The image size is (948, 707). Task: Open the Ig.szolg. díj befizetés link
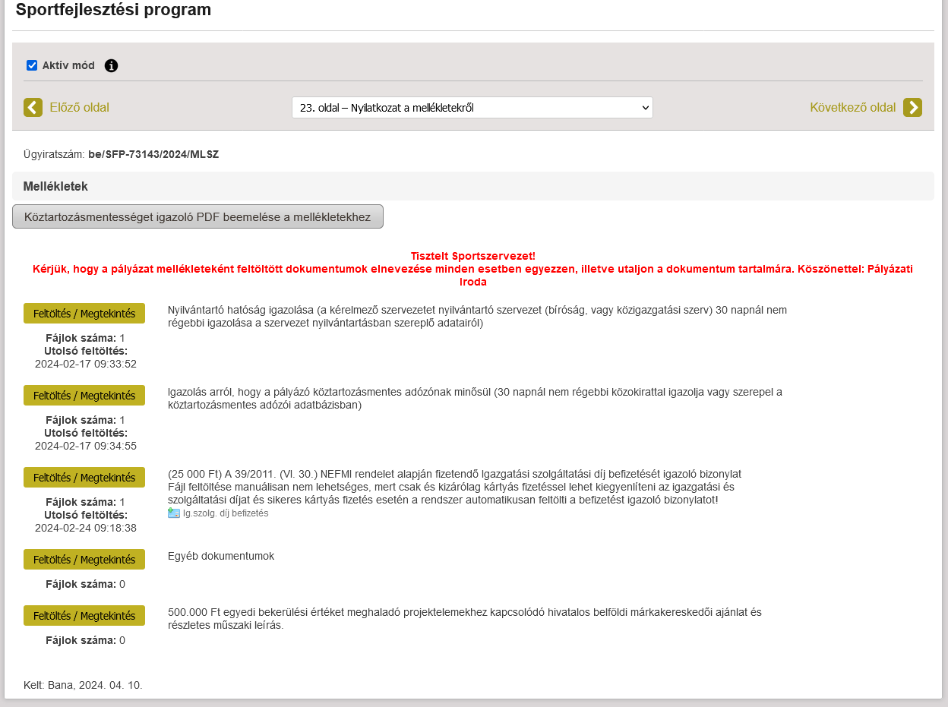(226, 513)
